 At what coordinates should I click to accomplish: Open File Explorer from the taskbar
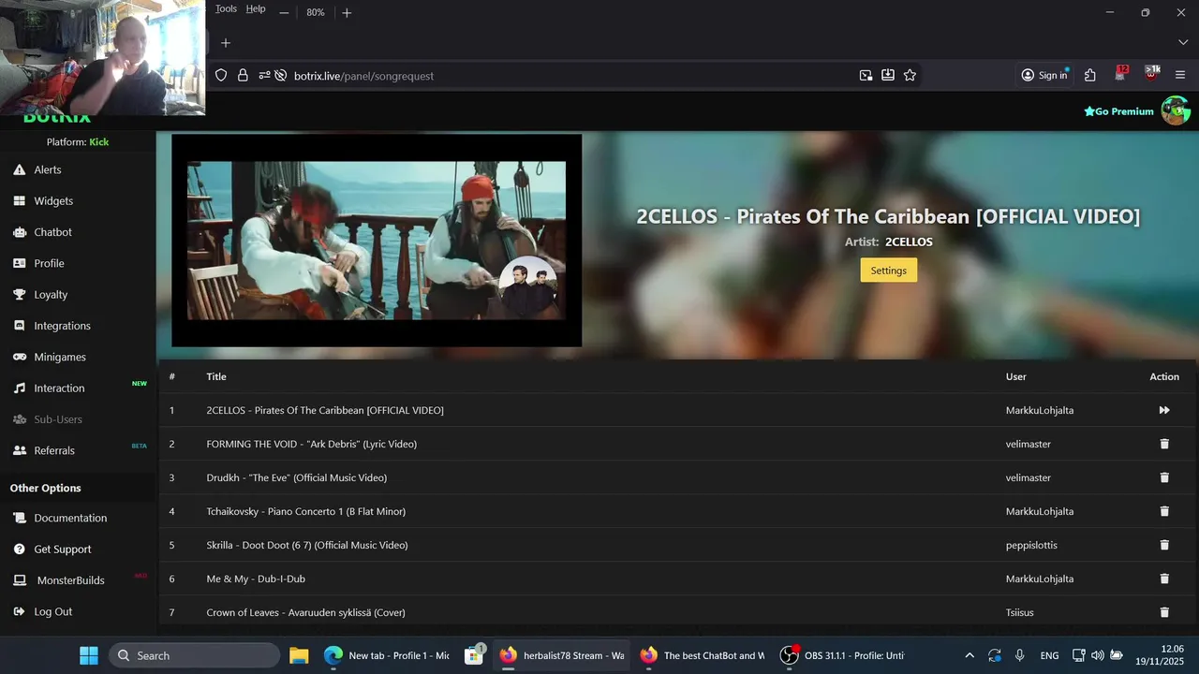tap(299, 655)
